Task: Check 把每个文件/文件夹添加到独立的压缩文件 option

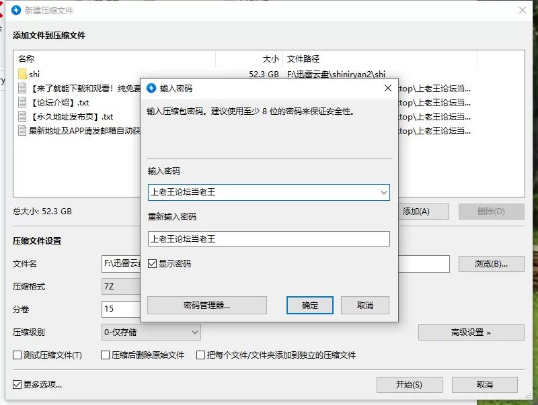Action: pyautogui.click(x=200, y=355)
